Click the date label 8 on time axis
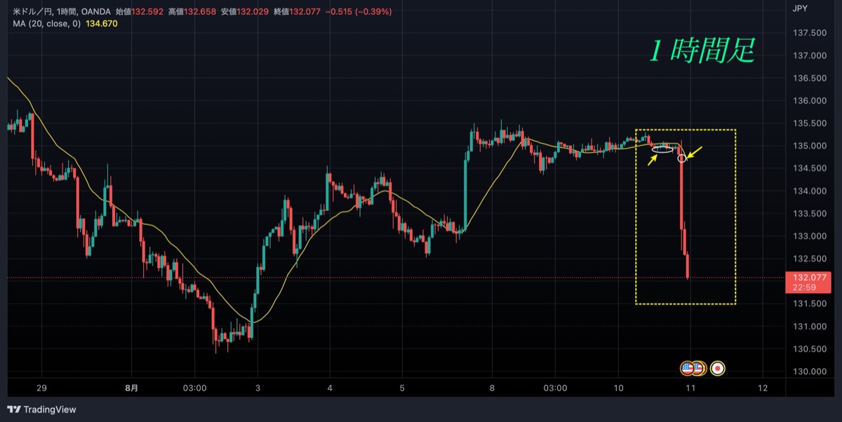Image resolution: width=842 pixels, height=422 pixels. [x=493, y=388]
